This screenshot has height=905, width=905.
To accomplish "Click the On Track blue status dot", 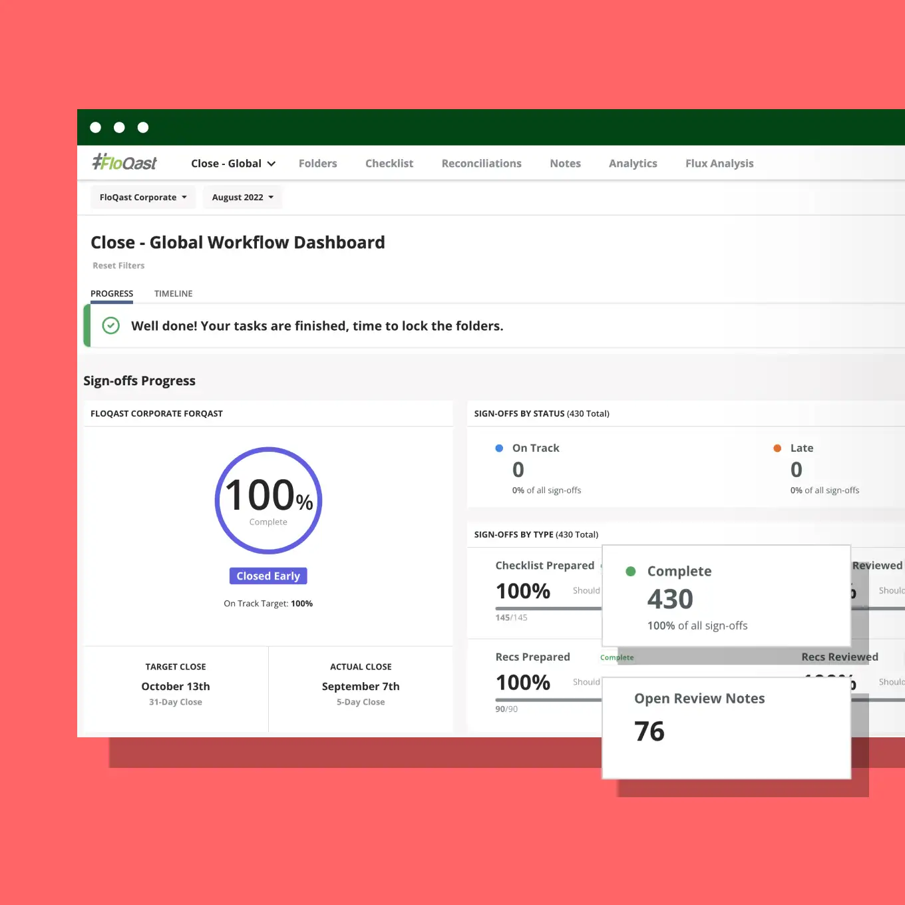I will coord(499,449).
